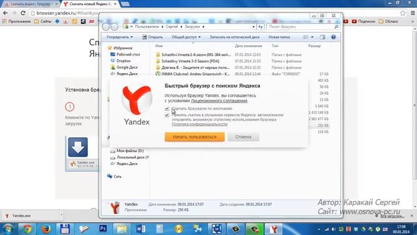Image resolution: width=417 pixels, height=235 pixels.
Task: Open the Приложения bookmarks shortcut
Action: tap(16, 22)
